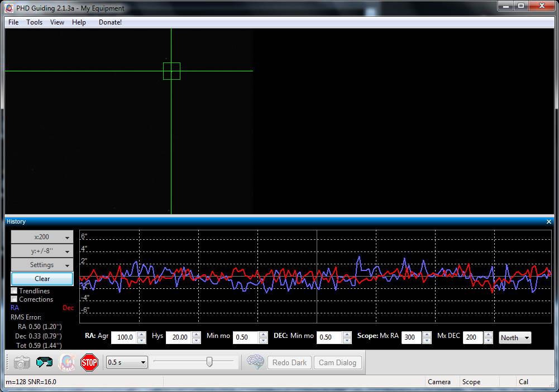The image size is (559, 392).
Task: Click the loop exposure arrows icon
Action: pyautogui.click(x=44, y=362)
